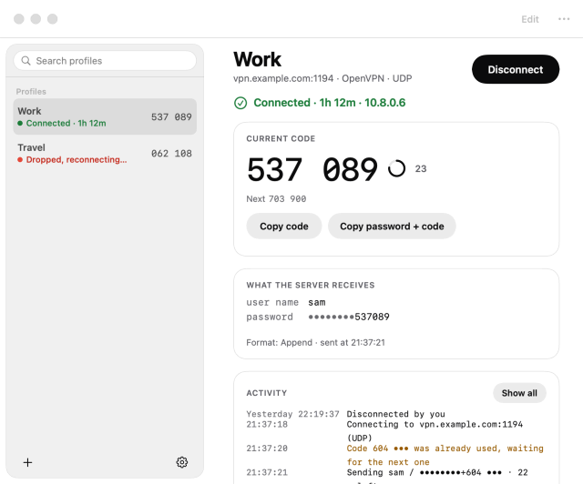Add a new profile with plus icon
The width and height of the screenshot is (583, 484).
coord(27,462)
